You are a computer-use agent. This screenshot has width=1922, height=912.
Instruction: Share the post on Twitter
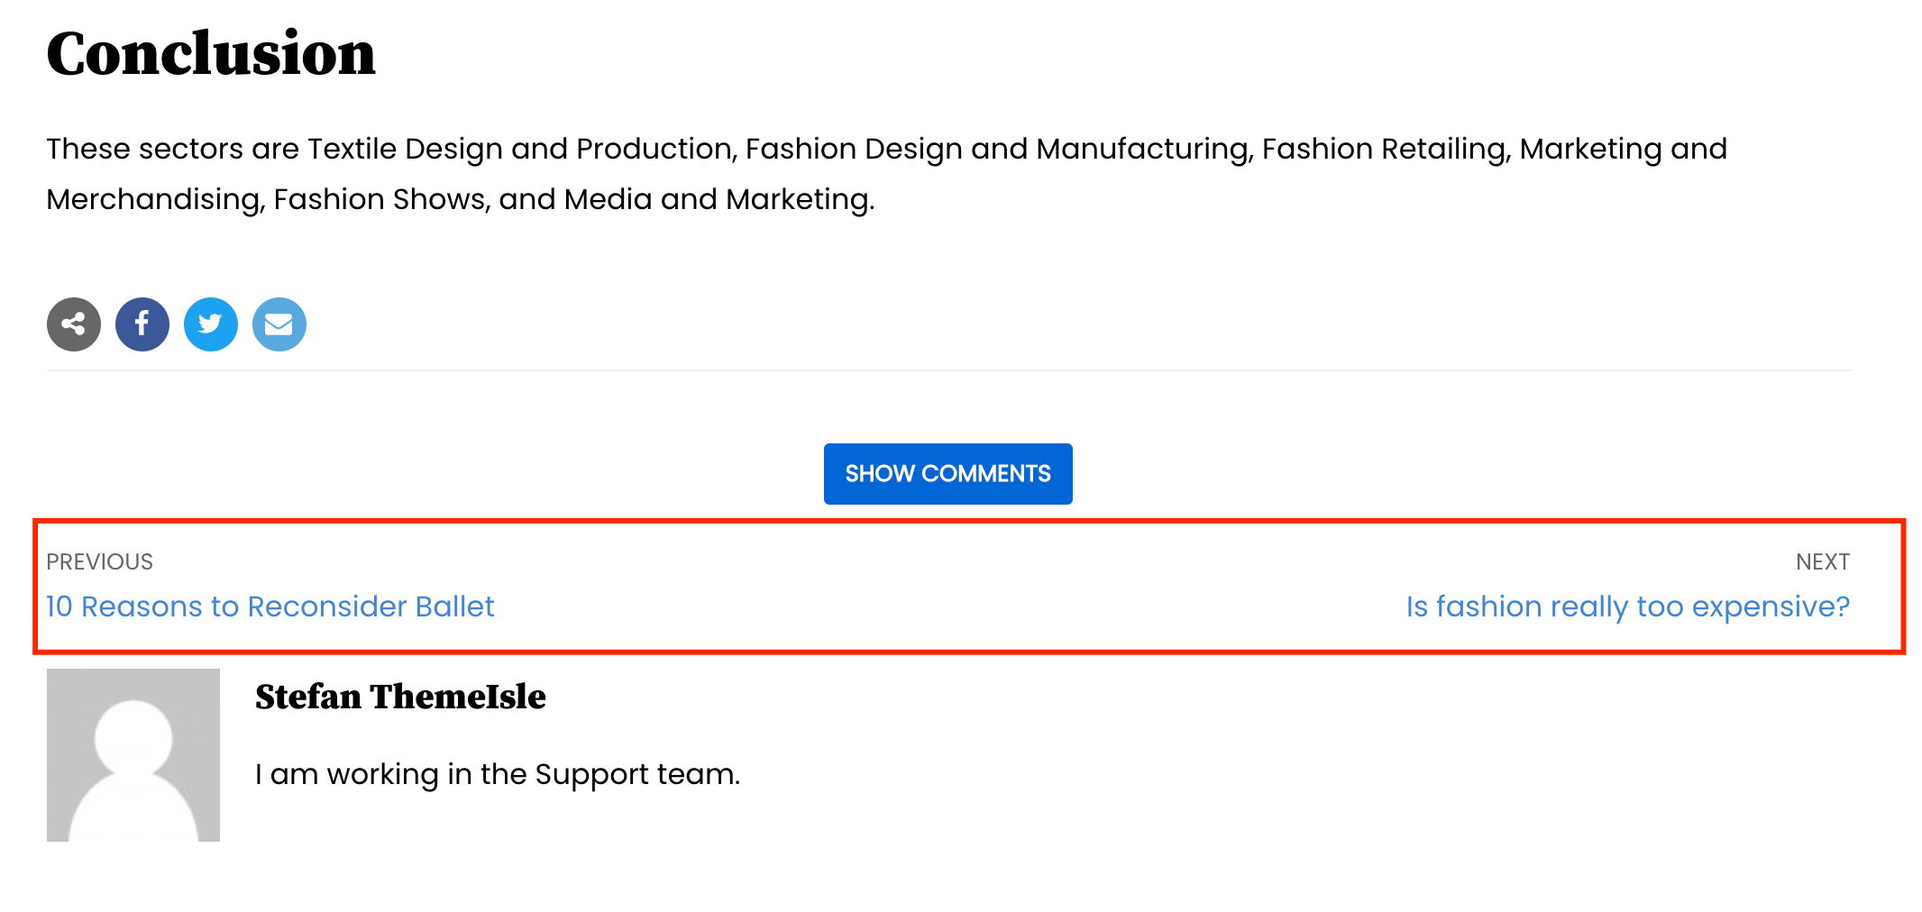point(211,324)
